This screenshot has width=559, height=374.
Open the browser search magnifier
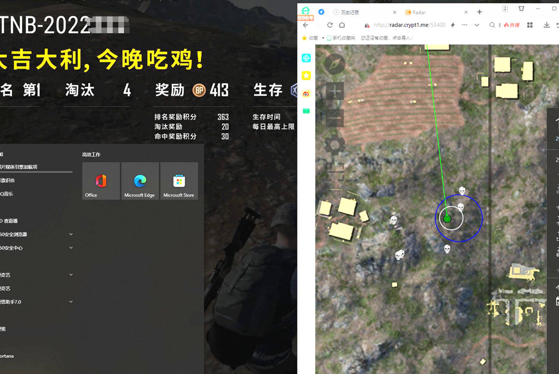pyautogui.click(x=492, y=25)
